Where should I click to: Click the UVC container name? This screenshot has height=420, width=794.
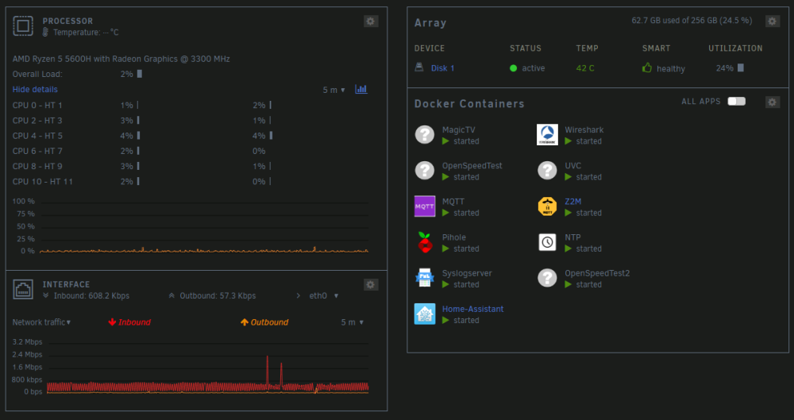[x=573, y=166]
